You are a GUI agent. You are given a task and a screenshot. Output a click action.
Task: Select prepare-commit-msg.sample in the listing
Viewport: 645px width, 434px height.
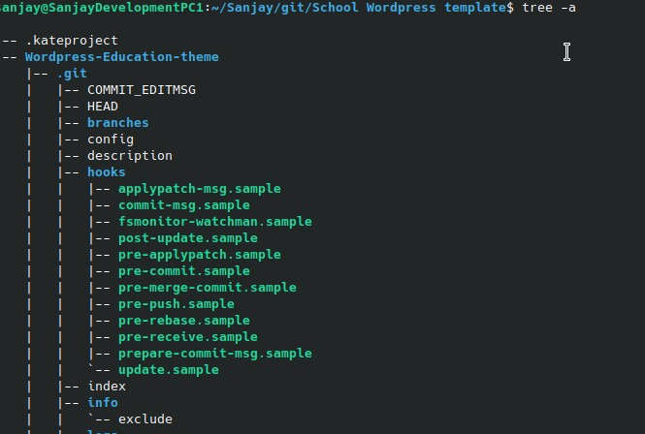pyautogui.click(x=215, y=354)
